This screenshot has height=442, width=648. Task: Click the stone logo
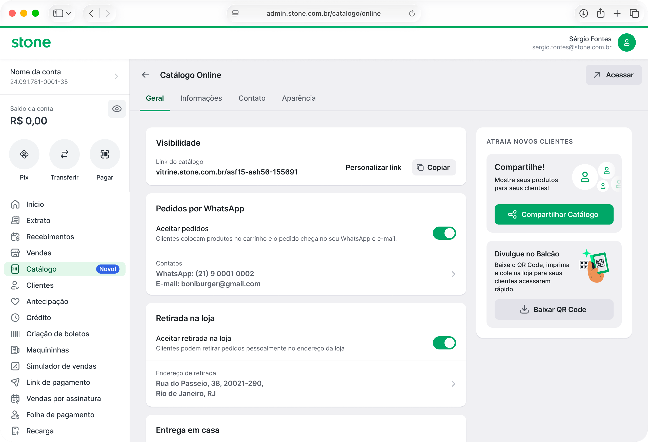pyautogui.click(x=31, y=43)
